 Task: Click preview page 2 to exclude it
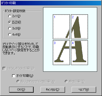tap(79, 27)
